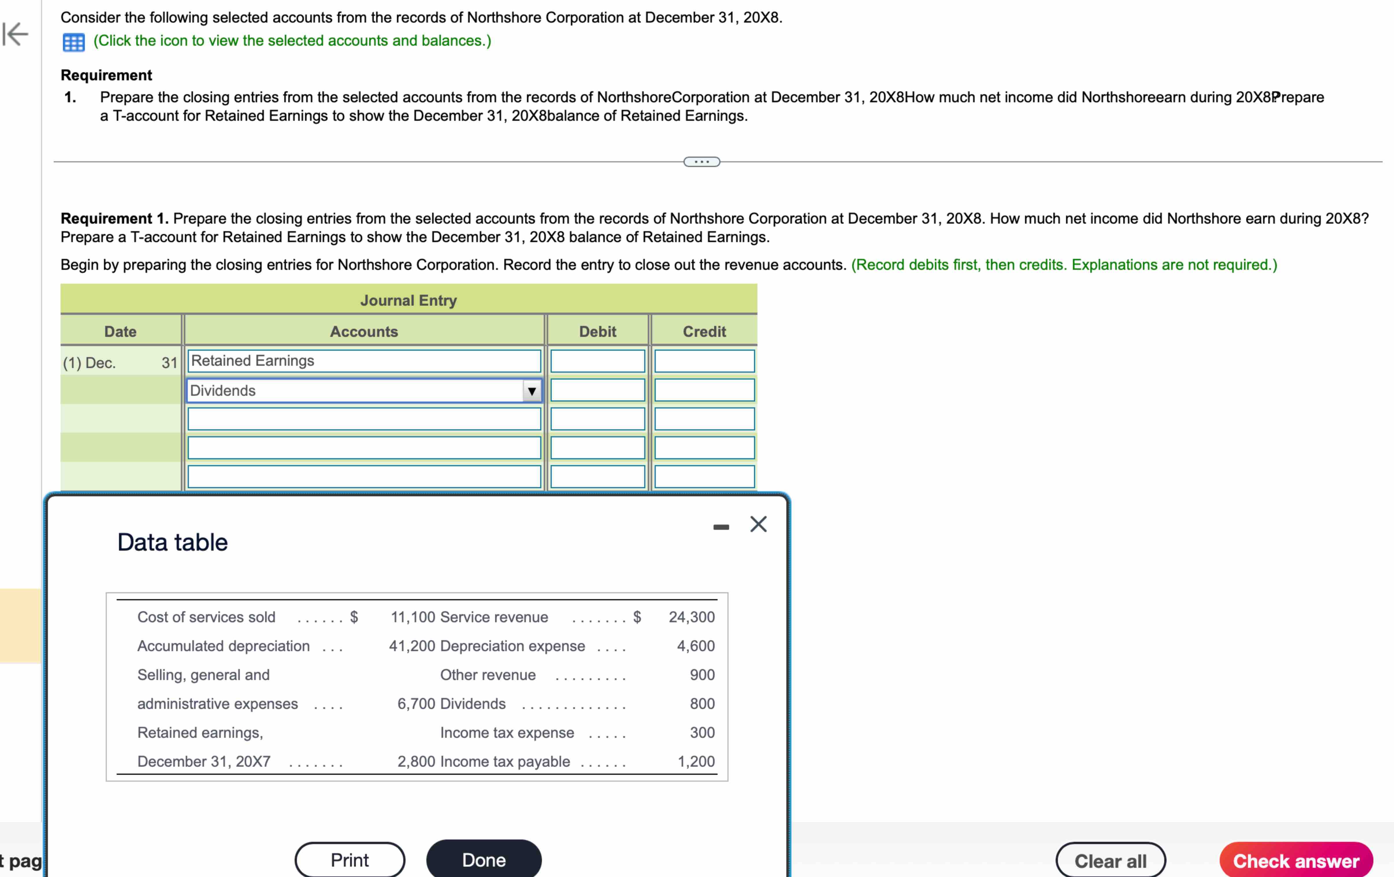The image size is (1394, 877).
Task: Close the Data table popup
Action: (x=758, y=524)
